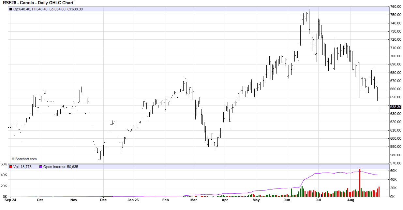The image size is (403, 210).
Task: Click the 670.00 price axis label
Action: (396, 81)
